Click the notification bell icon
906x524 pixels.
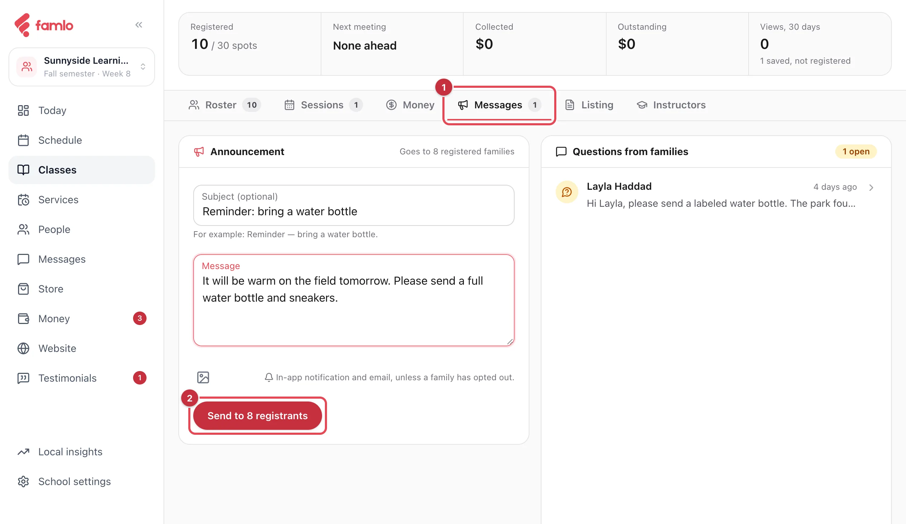(x=269, y=377)
